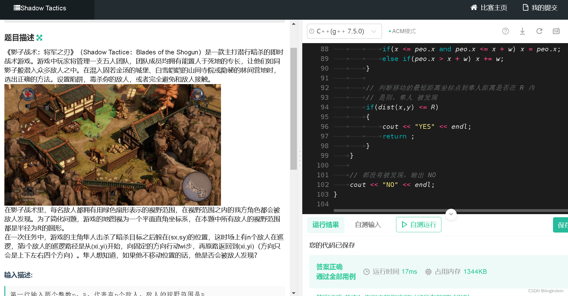The height and width of the screenshot is (296, 568).
Task: Click the 输入描述 heading
Action: click(18, 275)
